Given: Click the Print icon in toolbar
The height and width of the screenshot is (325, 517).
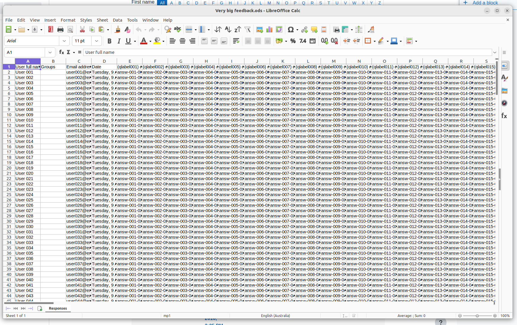Looking at the screenshot, I should (x=60, y=30).
